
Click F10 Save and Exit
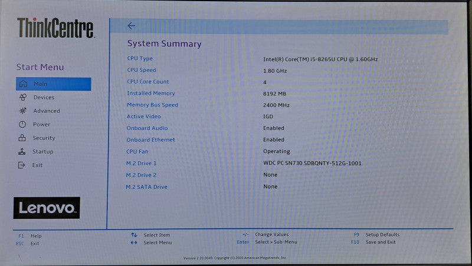click(373, 242)
